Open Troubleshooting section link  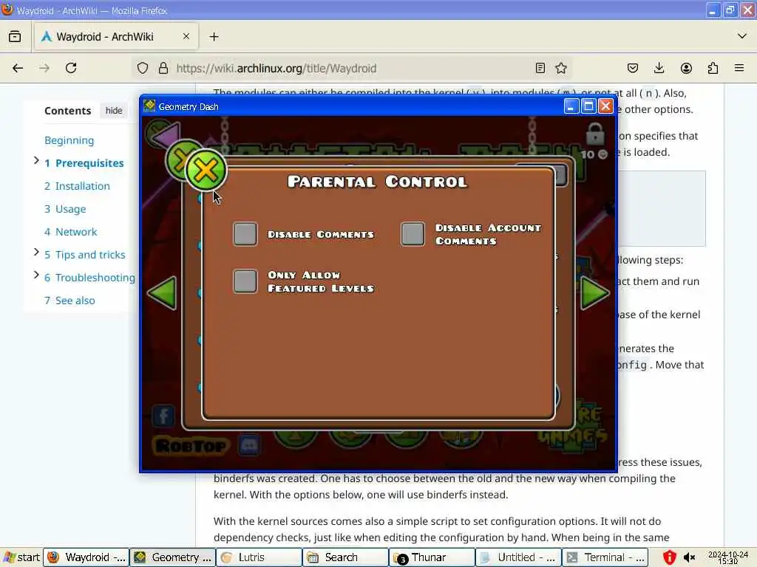click(x=89, y=278)
